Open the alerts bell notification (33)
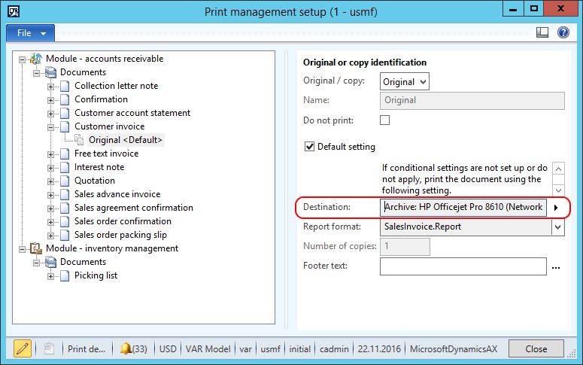Viewport: 583px width, 365px height. tap(133, 348)
